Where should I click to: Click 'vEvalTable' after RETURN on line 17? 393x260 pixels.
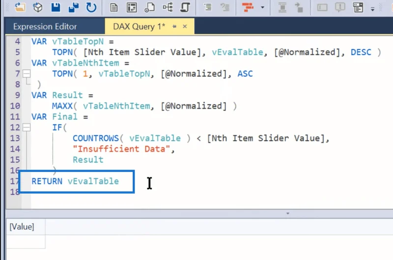[93, 181]
